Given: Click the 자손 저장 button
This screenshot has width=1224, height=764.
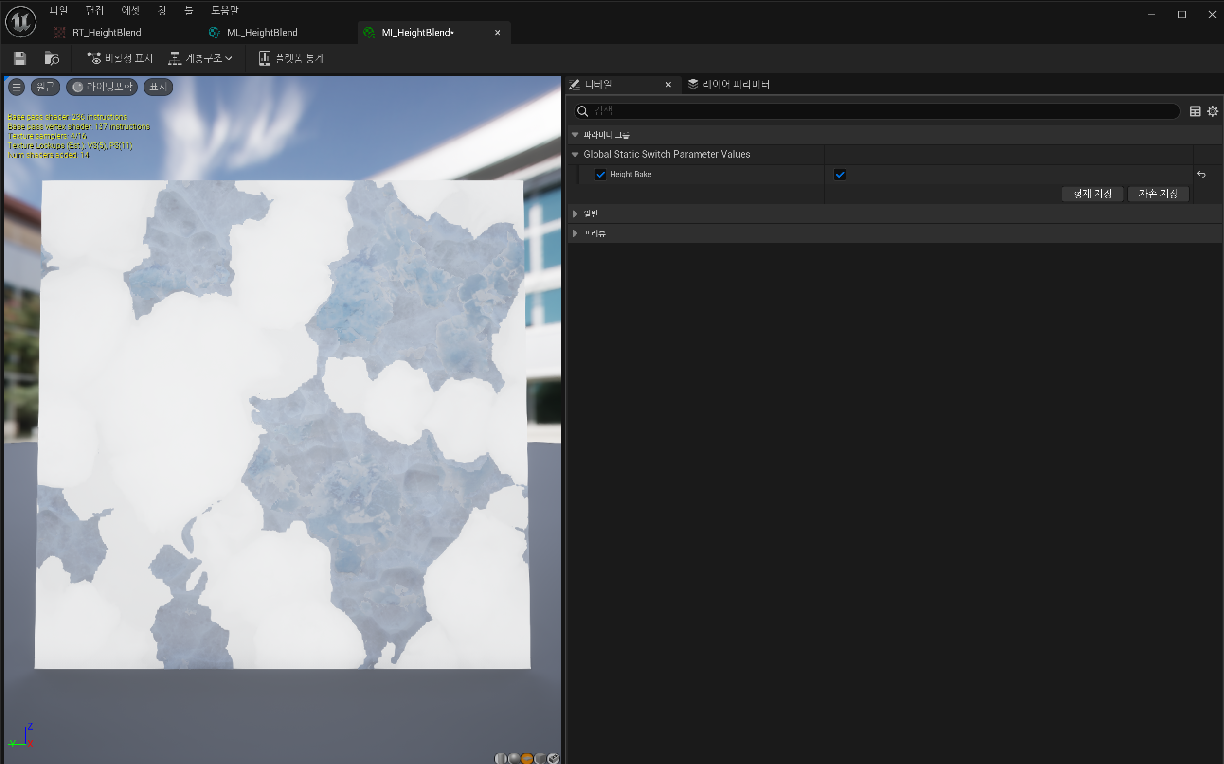Looking at the screenshot, I should 1158,194.
